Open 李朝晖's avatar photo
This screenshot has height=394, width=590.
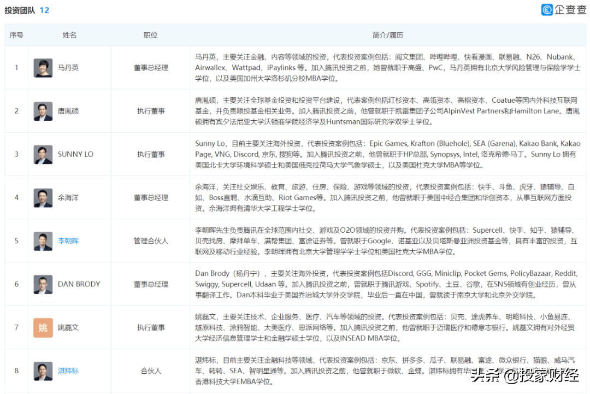[43, 241]
